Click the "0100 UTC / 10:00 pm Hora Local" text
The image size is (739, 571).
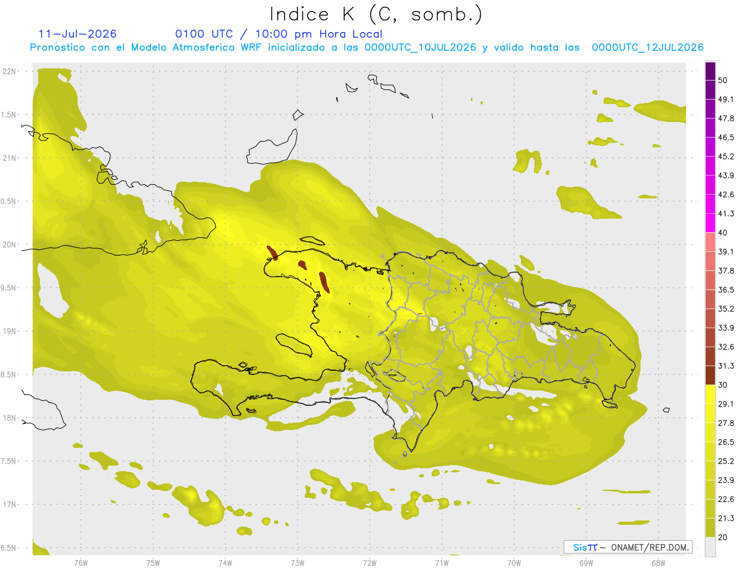click(278, 34)
